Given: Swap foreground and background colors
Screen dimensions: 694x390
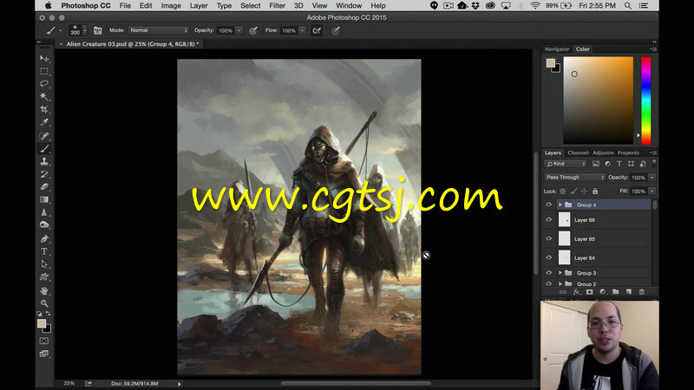Looking at the screenshot, I should 49,314.
